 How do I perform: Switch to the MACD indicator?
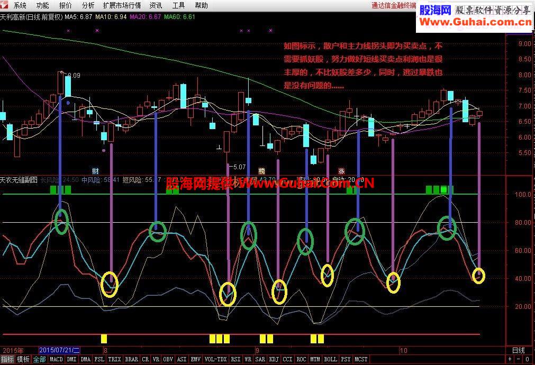coord(56,359)
